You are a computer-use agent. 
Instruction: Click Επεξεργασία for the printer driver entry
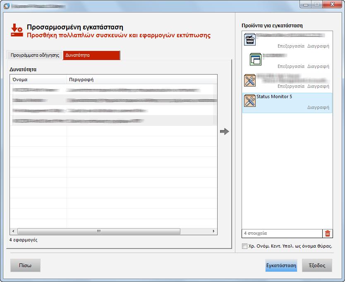click(x=291, y=46)
